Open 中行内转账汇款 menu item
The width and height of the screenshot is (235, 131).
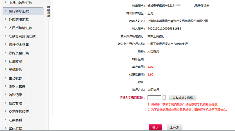21,3
